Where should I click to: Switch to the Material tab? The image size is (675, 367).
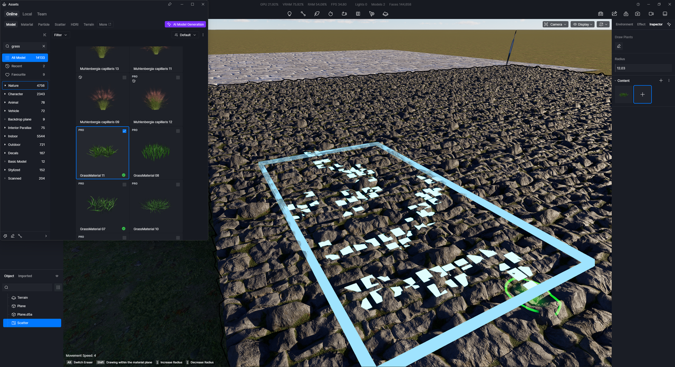tap(26, 24)
